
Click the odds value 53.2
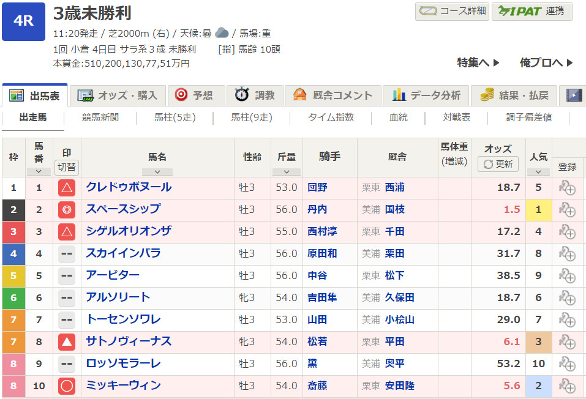coord(508,364)
